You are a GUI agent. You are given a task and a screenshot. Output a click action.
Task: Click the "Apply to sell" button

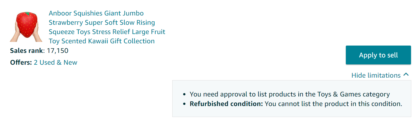tap(378, 55)
